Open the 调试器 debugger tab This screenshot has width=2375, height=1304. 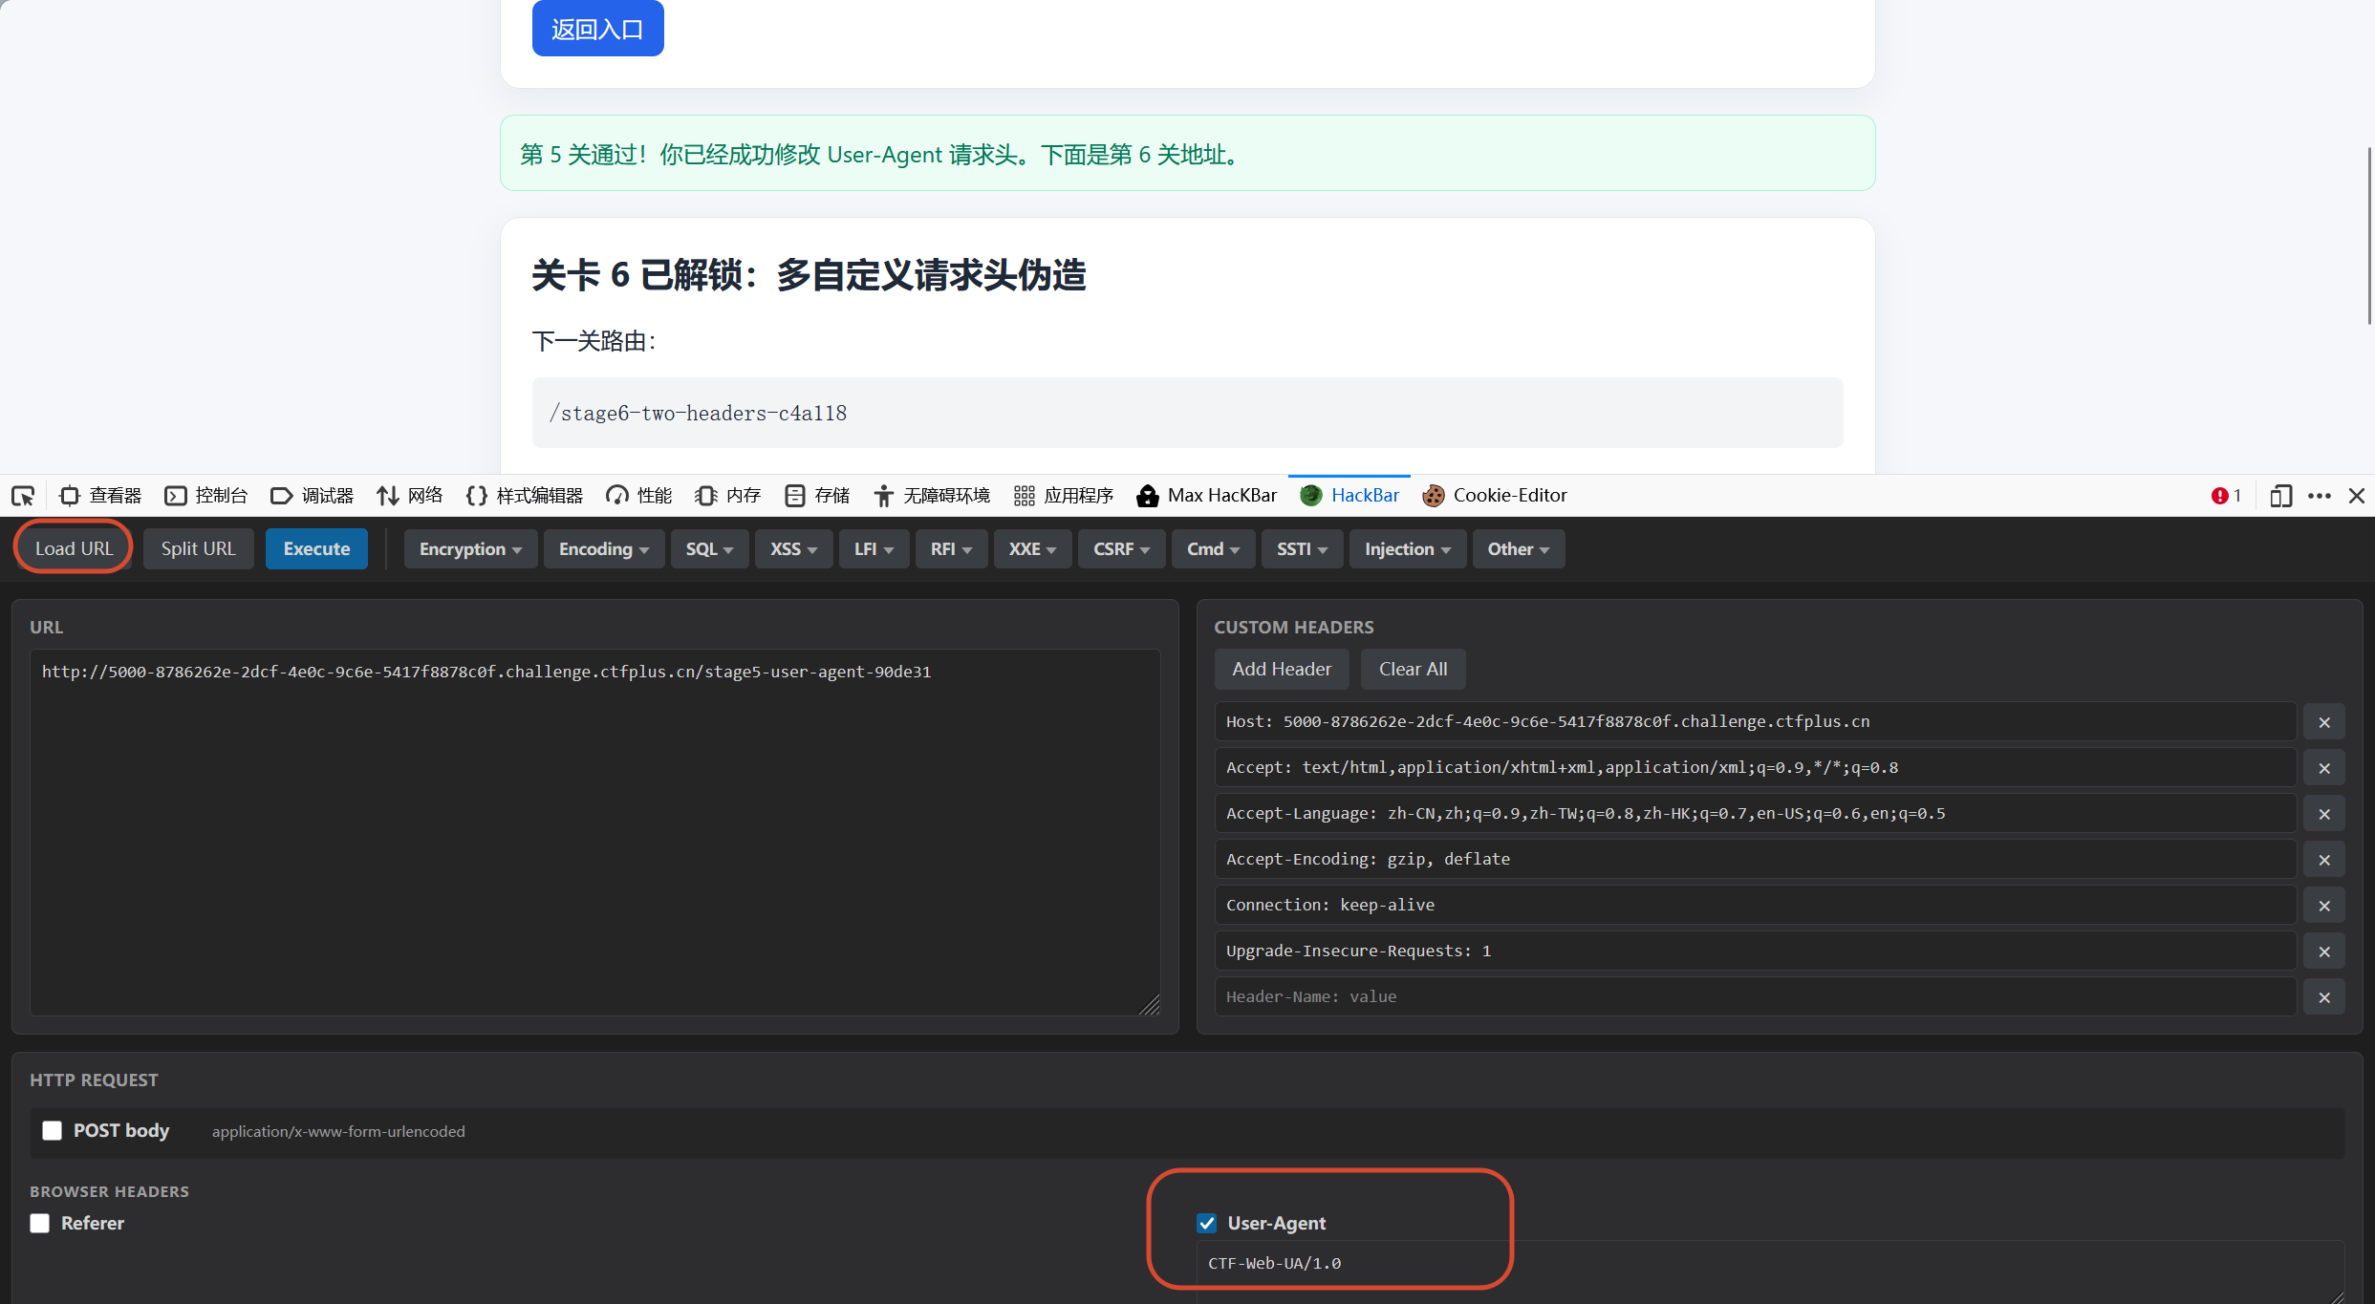click(x=313, y=496)
